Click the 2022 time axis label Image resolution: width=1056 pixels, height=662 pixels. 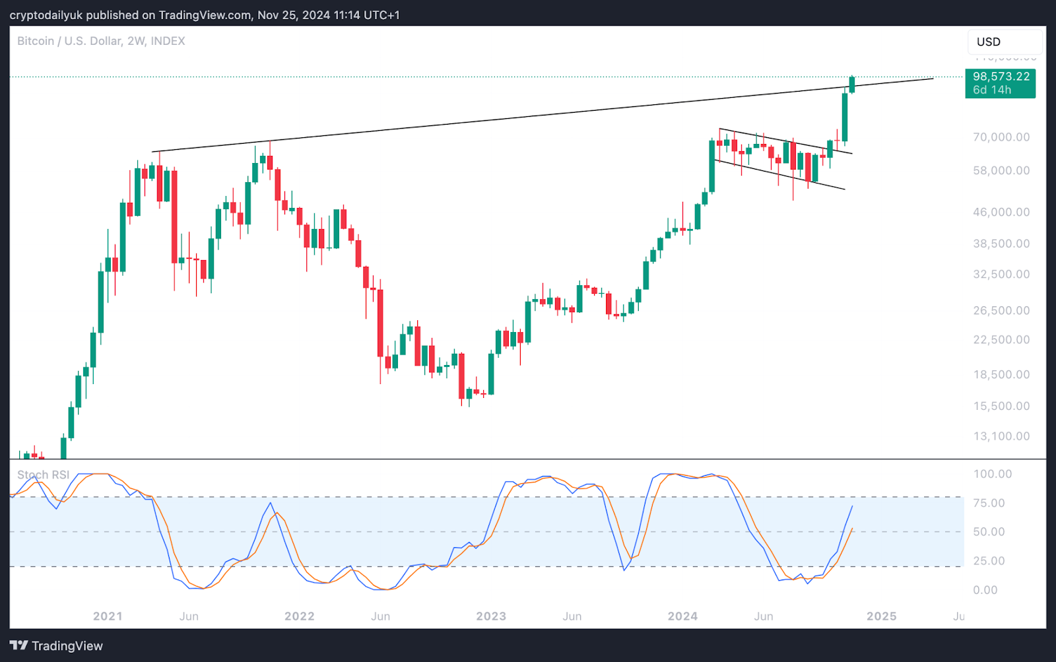pyautogui.click(x=300, y=616)
